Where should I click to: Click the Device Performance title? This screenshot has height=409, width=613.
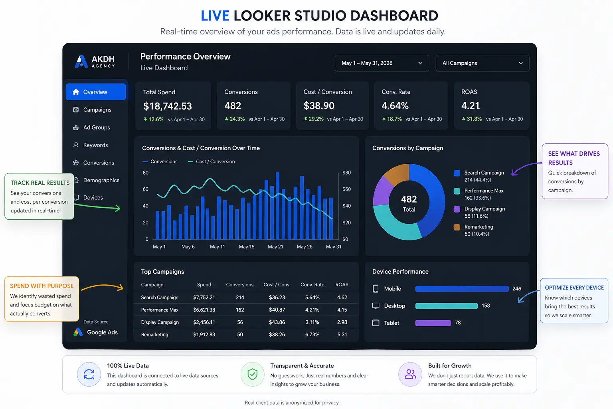[x=400, y=272]
